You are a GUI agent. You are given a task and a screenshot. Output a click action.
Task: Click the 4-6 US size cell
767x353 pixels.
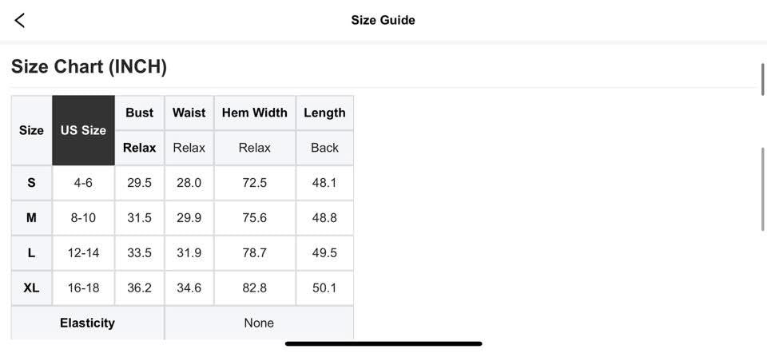point(83,183)
